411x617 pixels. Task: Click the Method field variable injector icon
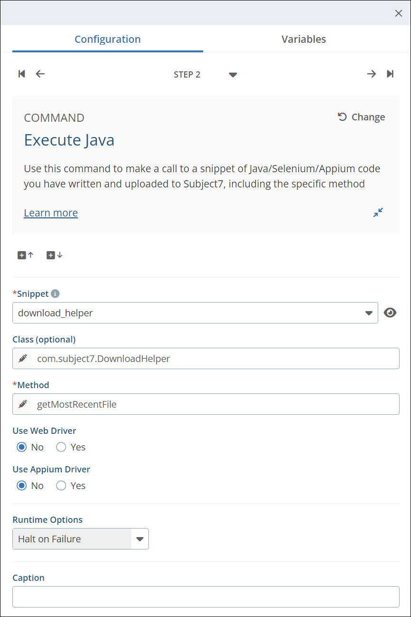coord(23,404)
